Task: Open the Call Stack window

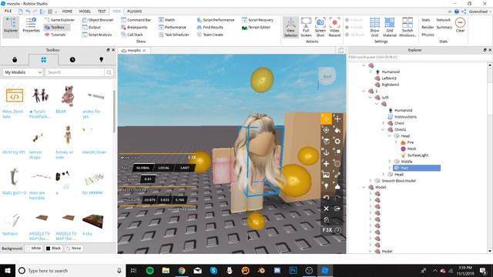Action: tap(132, 35)
